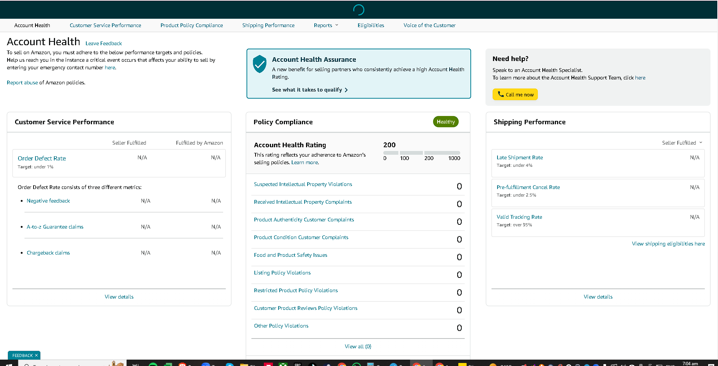Close the FEEDBACK tab with the X
Screen dimensions: 718x366
click(36, 355)
